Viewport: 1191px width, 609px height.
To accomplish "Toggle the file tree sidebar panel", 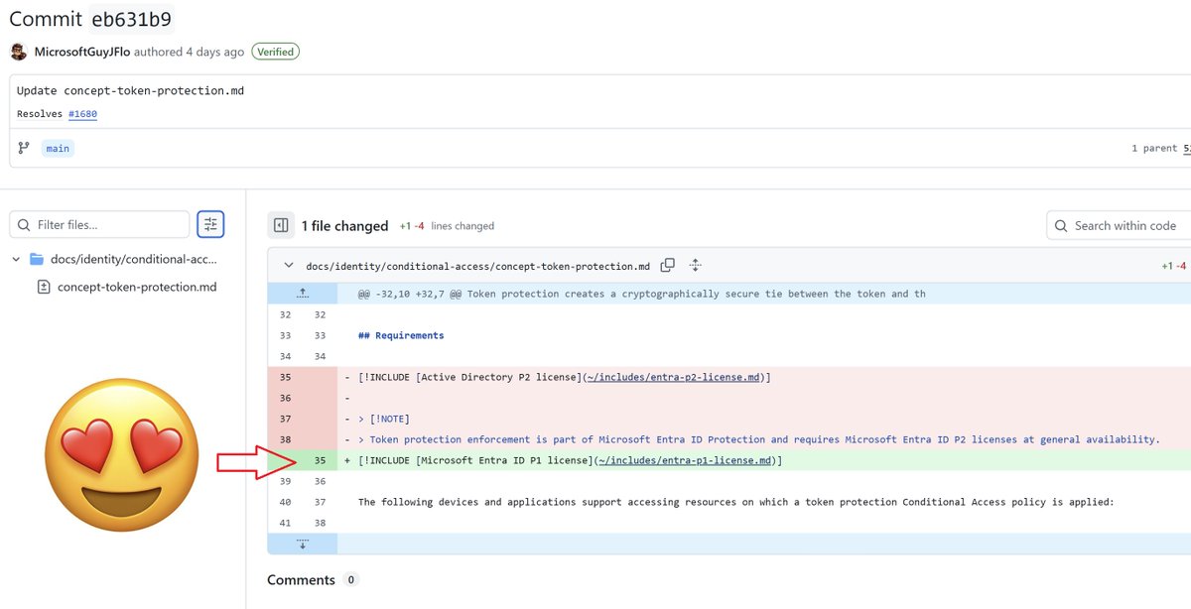I will click(281, 225).
